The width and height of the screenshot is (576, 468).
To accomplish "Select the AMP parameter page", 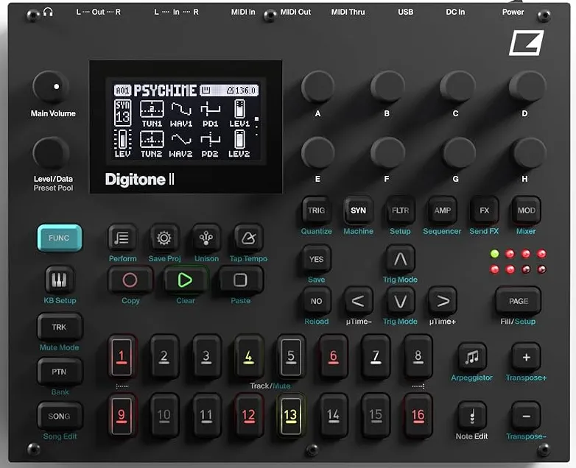I will coord(442,210).
